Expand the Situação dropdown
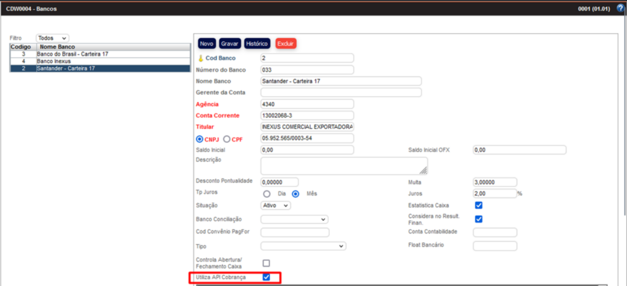 click(x=276, y=205)
